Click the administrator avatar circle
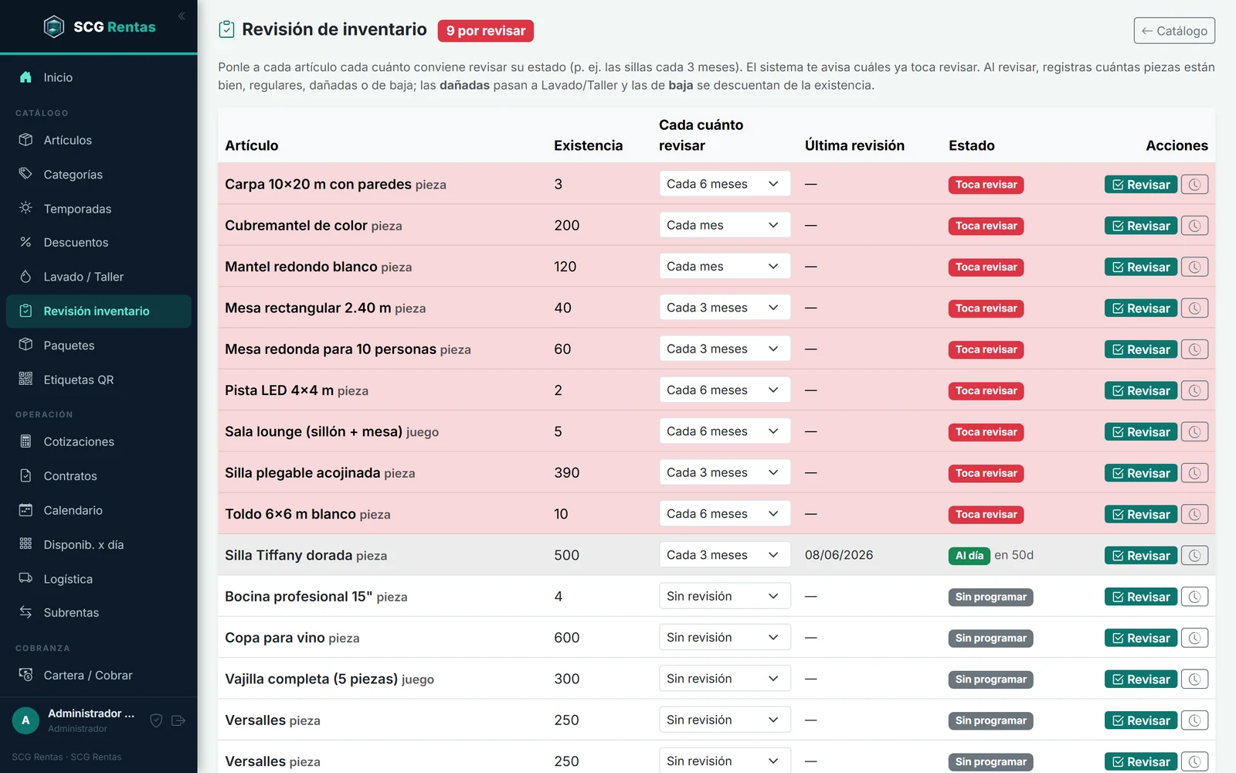 (25, 720)
